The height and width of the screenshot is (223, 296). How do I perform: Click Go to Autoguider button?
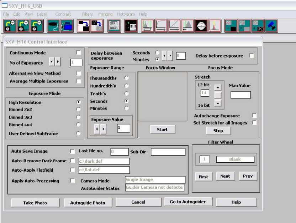pyautogui.click(x=188, y=202)
